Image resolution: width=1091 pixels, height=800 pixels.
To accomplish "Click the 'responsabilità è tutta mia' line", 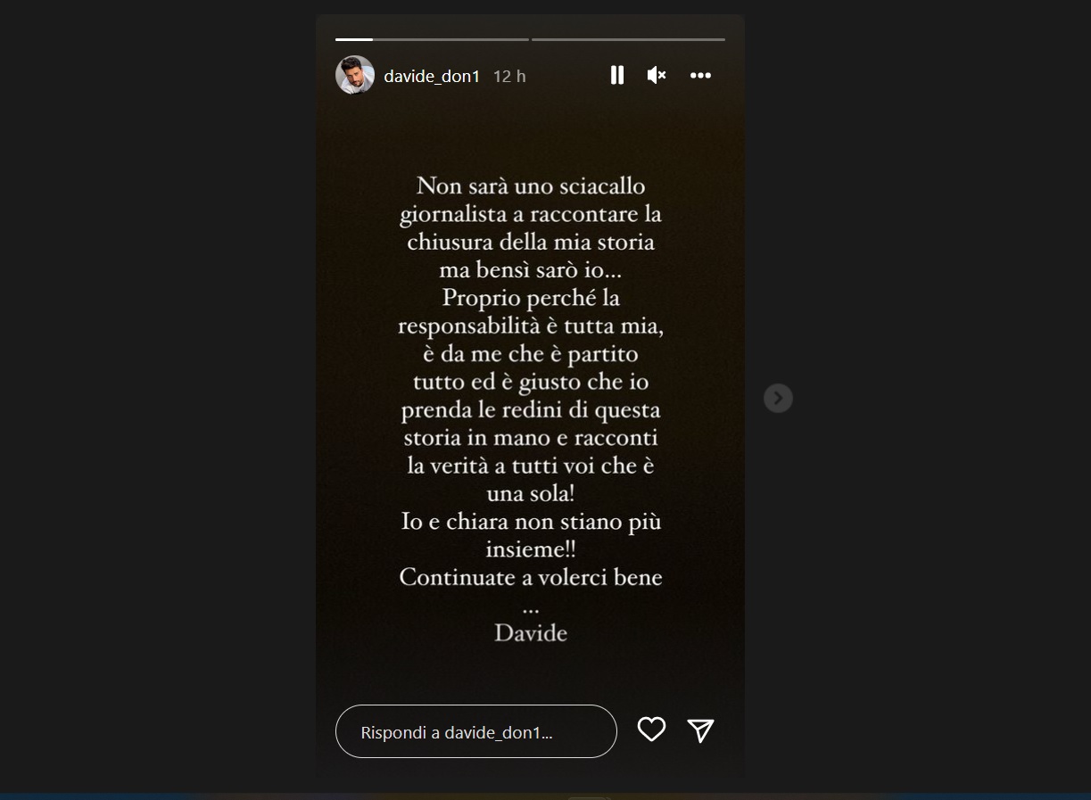I will click(x=531, y=326).
